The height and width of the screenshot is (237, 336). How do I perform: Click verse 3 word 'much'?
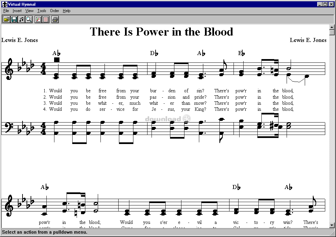point(135,103)
